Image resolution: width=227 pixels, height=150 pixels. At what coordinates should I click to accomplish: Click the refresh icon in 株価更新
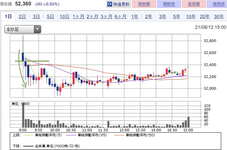click(110, 4)
